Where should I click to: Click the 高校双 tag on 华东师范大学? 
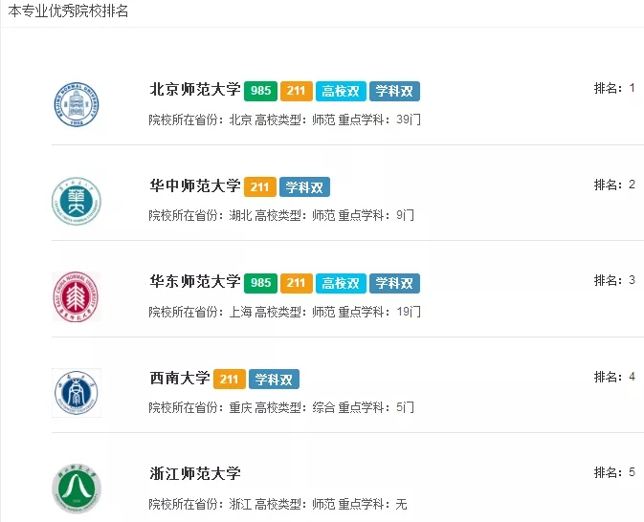pos(340,283)
